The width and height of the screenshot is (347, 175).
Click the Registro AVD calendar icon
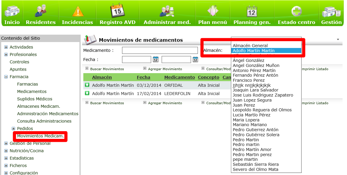(x=117, y=11)
